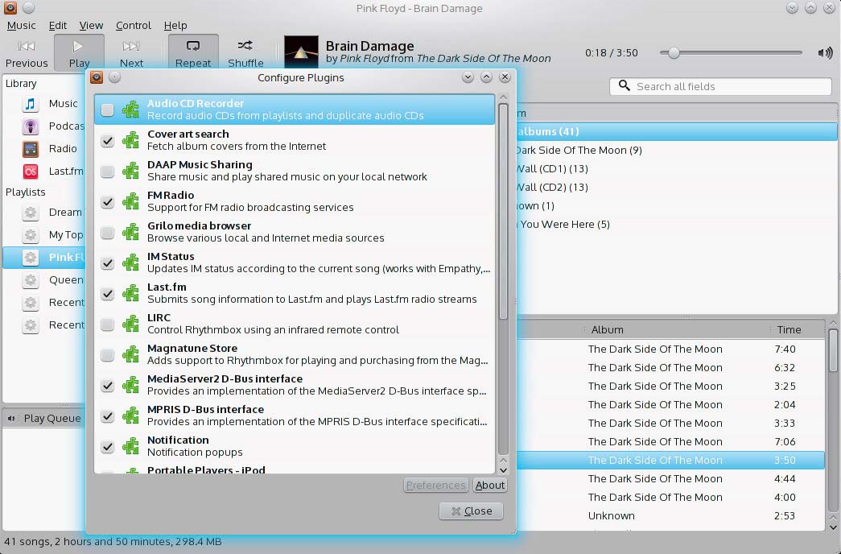Uncheck the MediaServer2 D-Bus interface checkbox
Image resolution: width=841 pixels, height=554 pixels.
pyautogui.click(x=107, y=385)
